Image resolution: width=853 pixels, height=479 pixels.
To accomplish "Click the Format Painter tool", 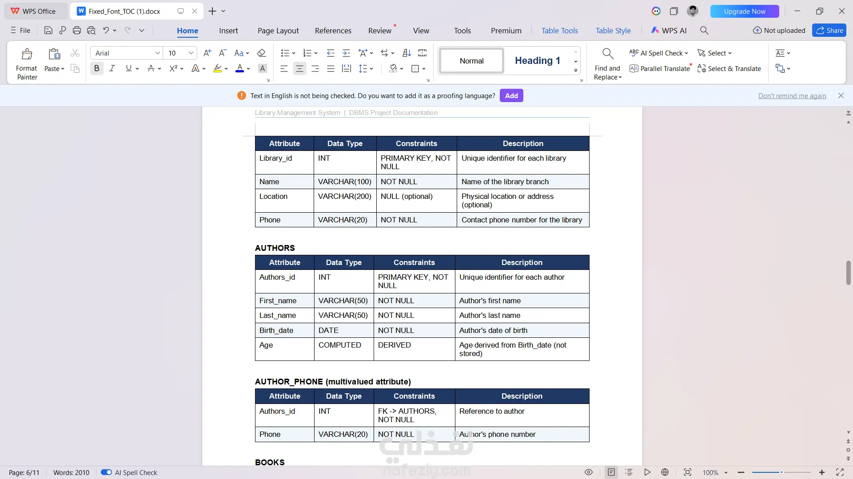I will 27,64.
